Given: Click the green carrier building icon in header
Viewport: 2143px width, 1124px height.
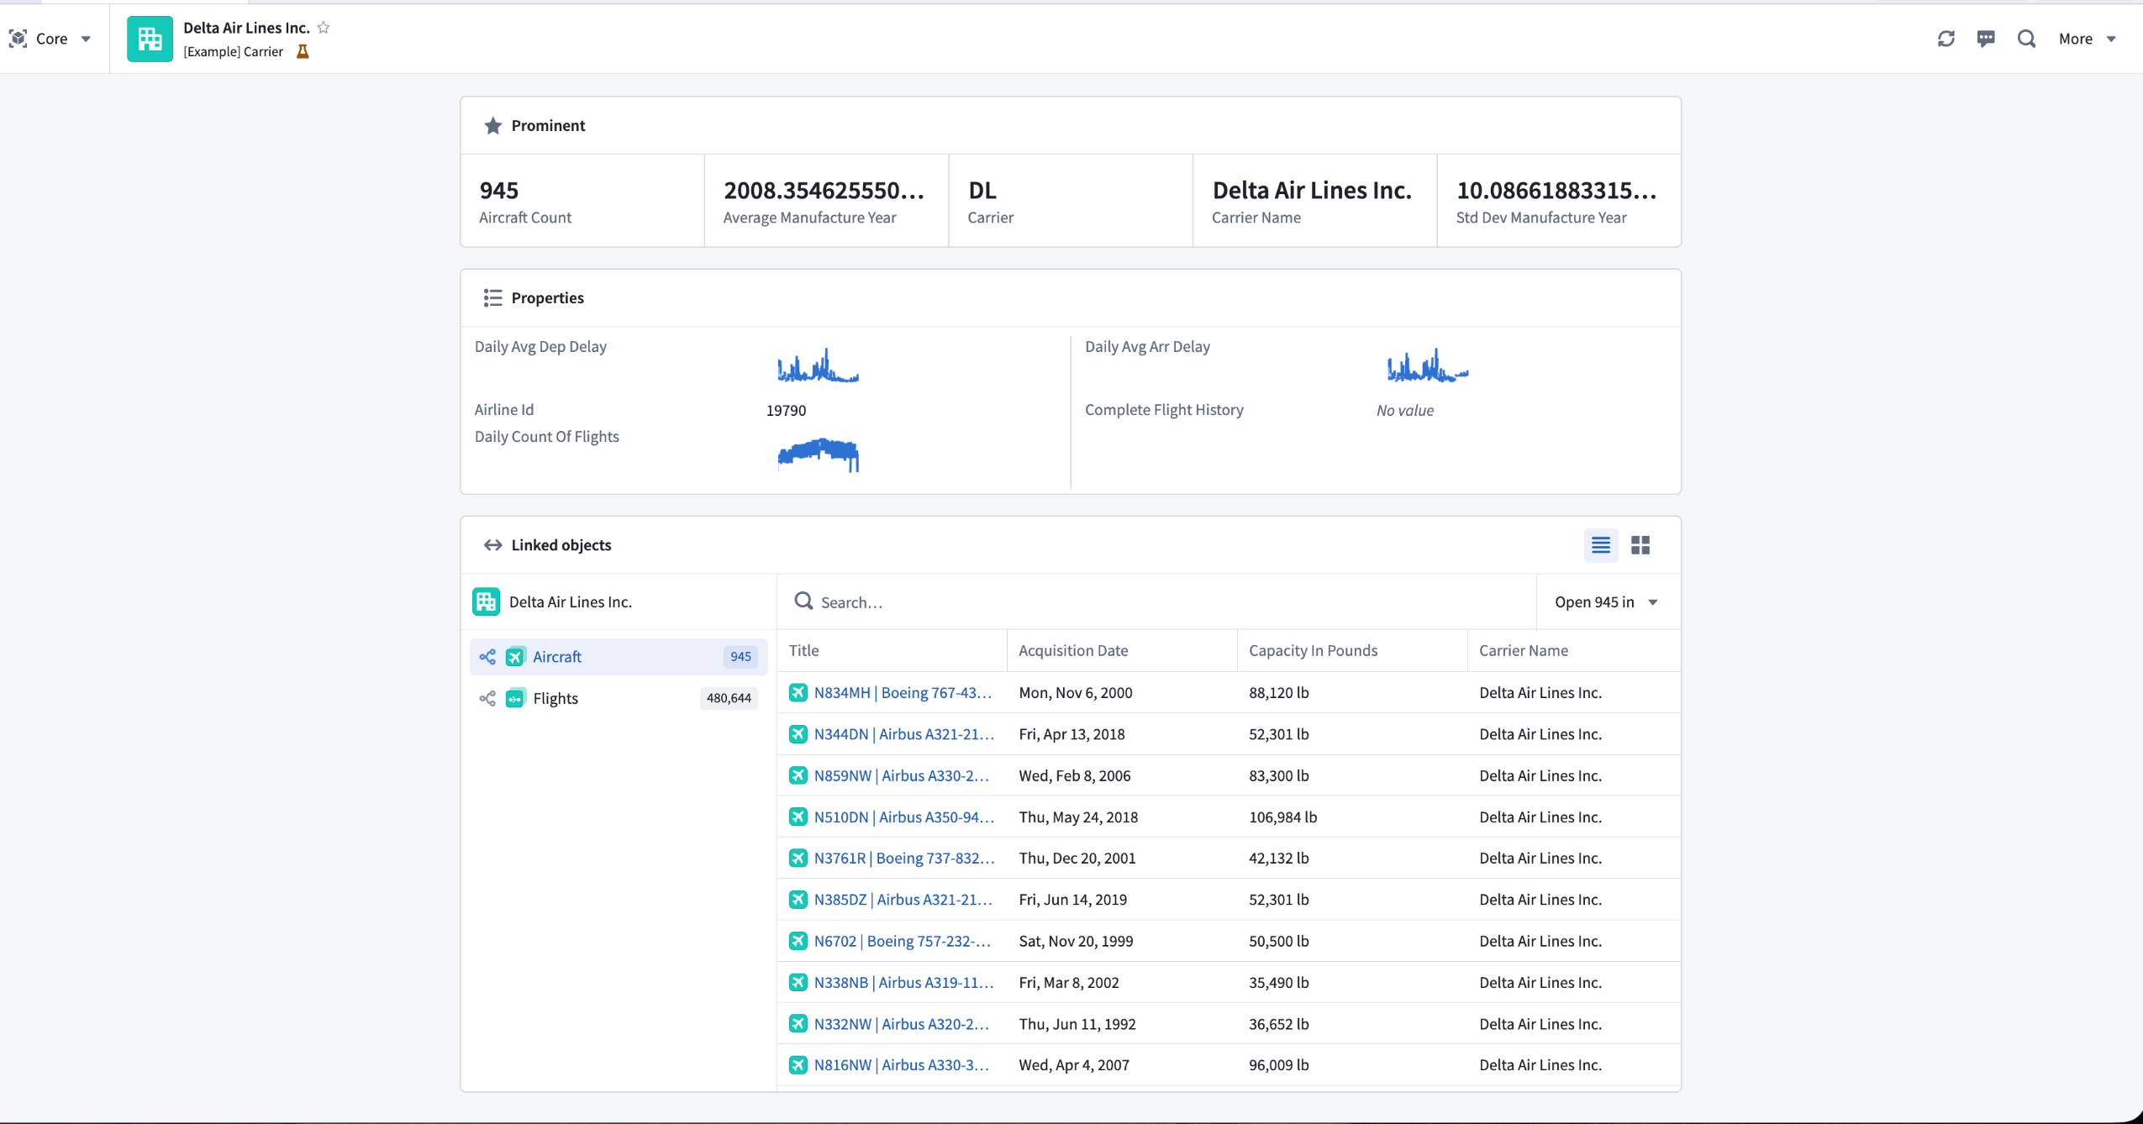Looking at the screenshot, I should click(x=150, y=39).
